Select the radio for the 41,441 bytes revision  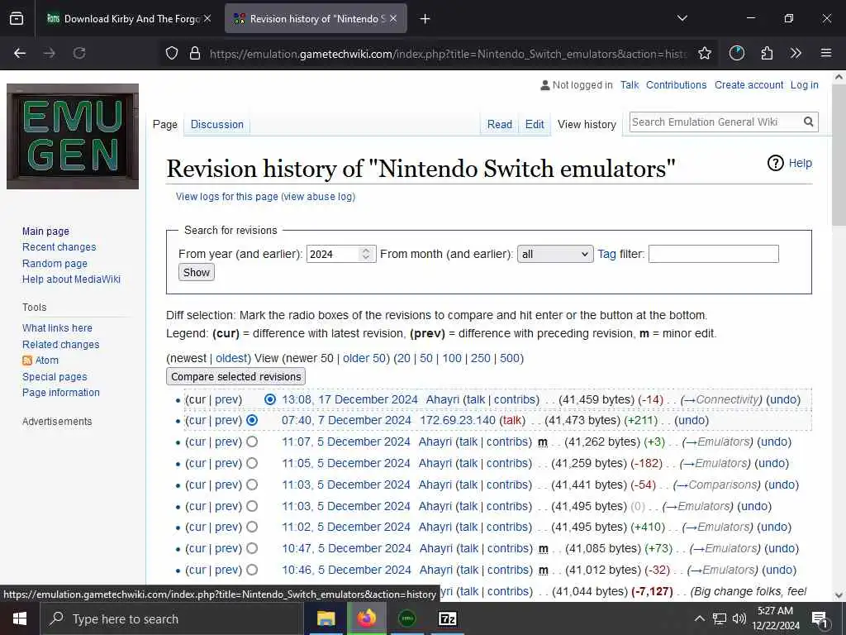coord(252,485)
